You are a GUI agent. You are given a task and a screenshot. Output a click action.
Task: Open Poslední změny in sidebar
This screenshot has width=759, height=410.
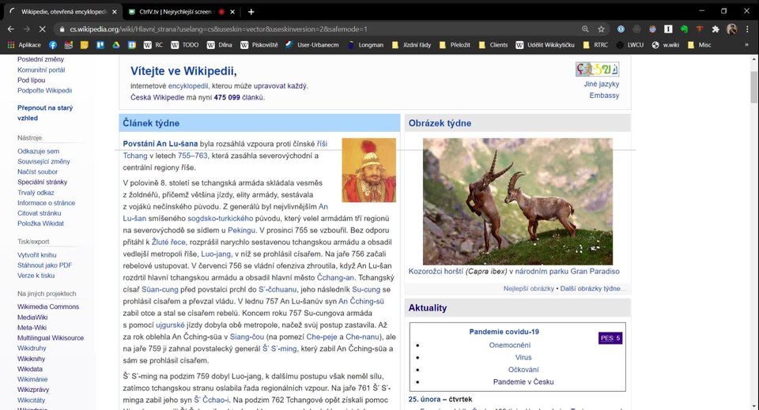tap(40, 59)
